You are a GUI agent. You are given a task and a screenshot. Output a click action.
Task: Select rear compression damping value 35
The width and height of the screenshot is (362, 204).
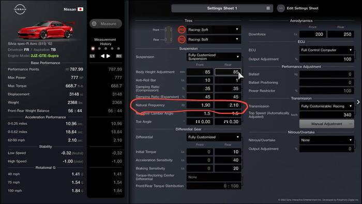pyautogui.click(x=228, y=89)
